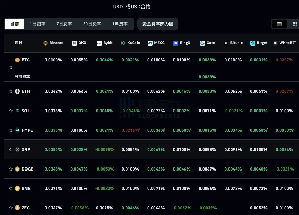
Task: Click BTC OKX rate 0.0055%
Action: 79,60
